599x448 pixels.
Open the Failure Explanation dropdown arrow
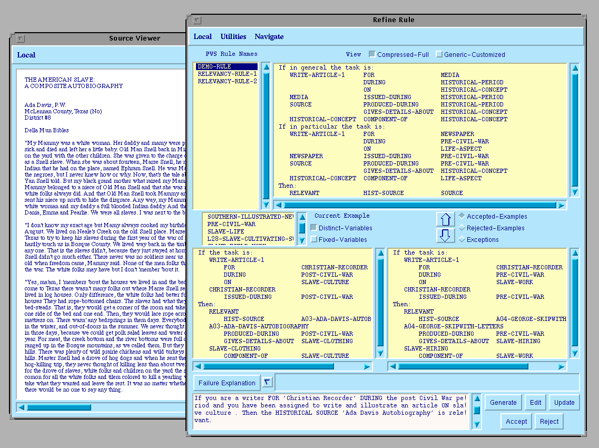point(267,382)
